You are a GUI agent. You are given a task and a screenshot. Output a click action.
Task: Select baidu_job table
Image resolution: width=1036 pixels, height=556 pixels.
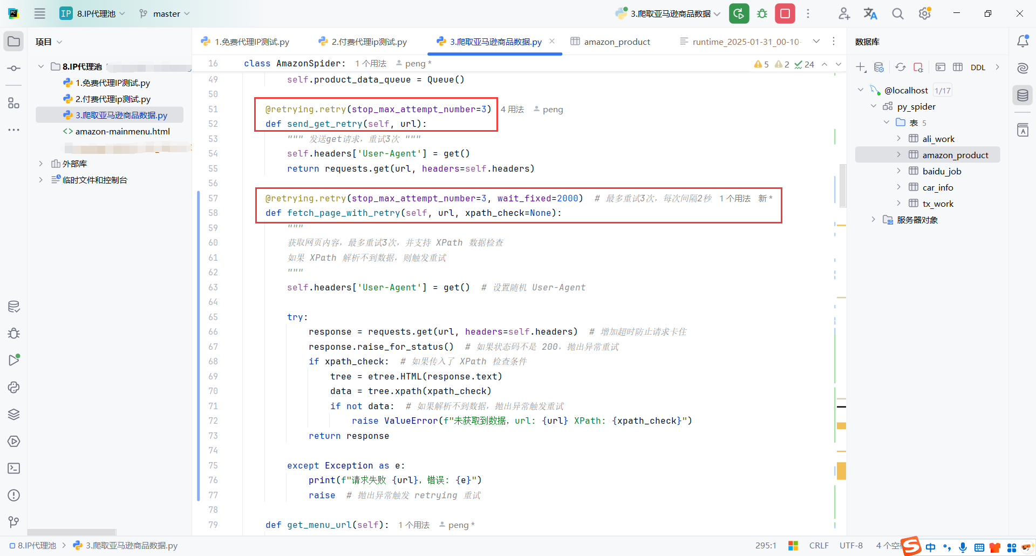point(942,171)
